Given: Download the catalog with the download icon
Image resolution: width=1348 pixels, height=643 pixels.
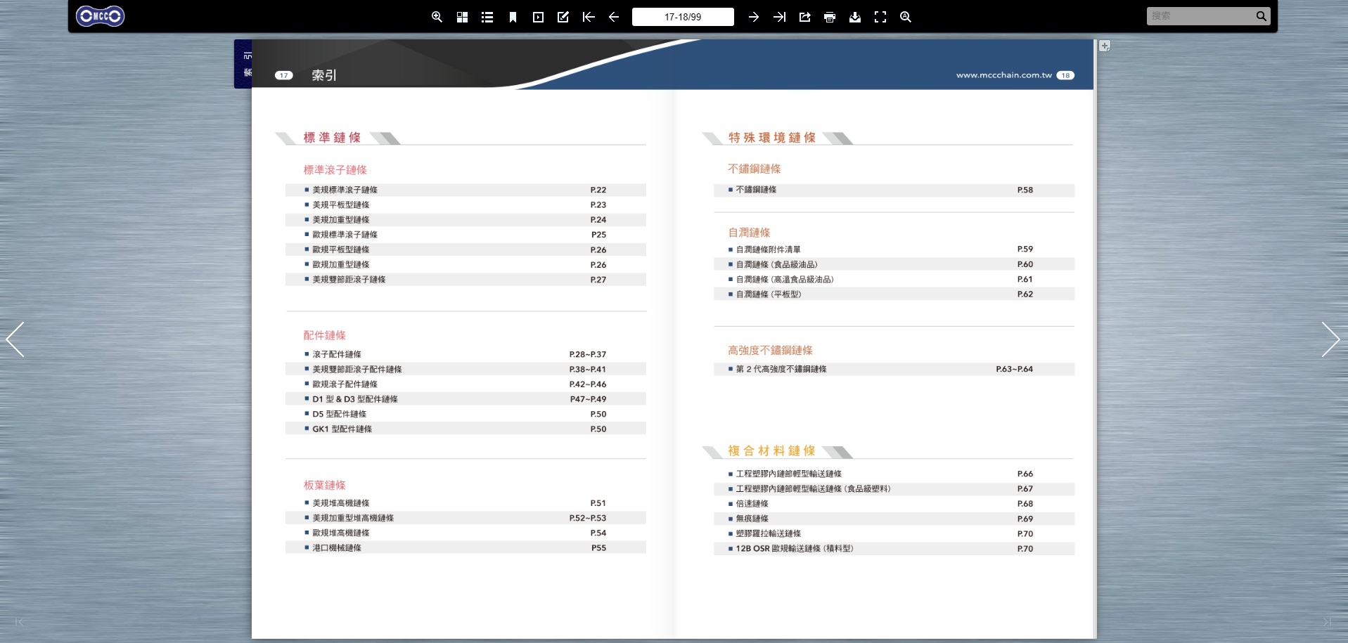Looking at the screenshot, I should [855, 17].
